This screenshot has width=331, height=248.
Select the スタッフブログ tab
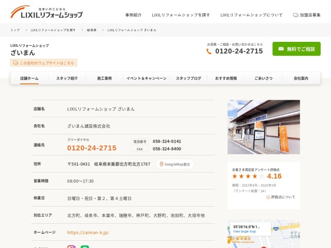[x=189, y=78]
